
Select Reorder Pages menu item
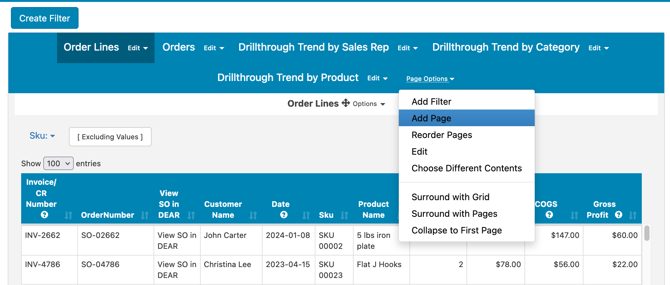pos(467,135)
